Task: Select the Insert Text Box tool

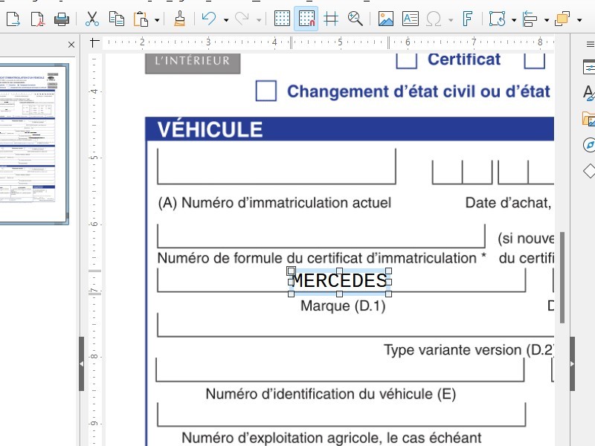Action: 409,19
